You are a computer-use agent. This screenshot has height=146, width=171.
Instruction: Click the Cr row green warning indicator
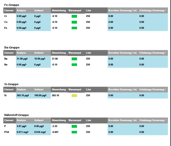(74, 16)
